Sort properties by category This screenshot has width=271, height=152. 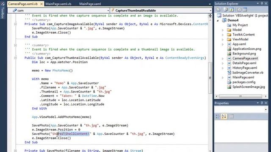tap(217, 117)
